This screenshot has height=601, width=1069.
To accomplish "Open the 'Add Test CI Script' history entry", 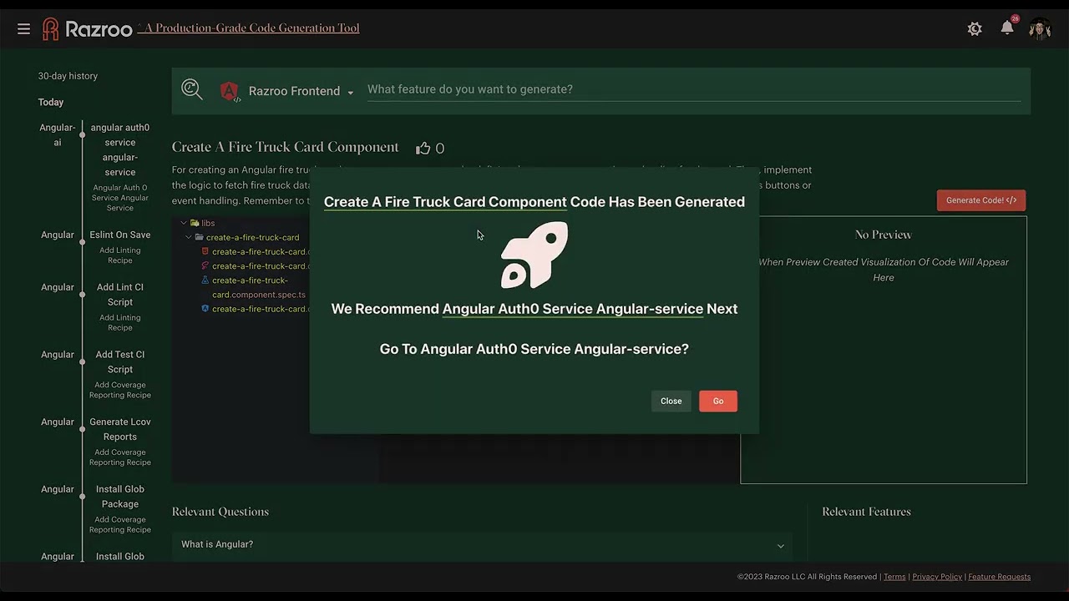I will point(120,361).
